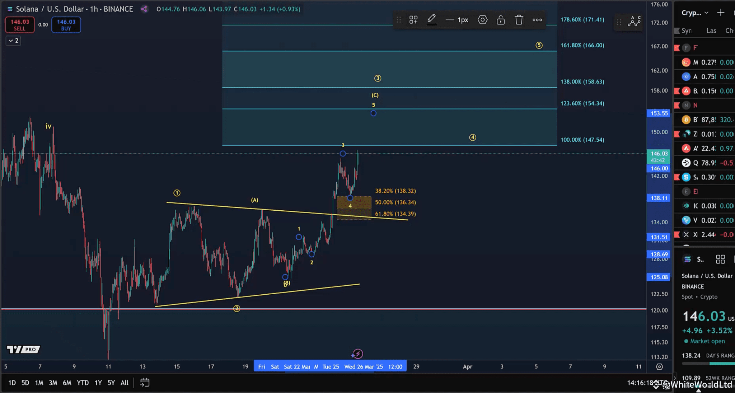Image resolution: width=735 pixels, height=393 pixels.
Task: Click the 125.08 price axis label
Action: (x=659, y=277)
